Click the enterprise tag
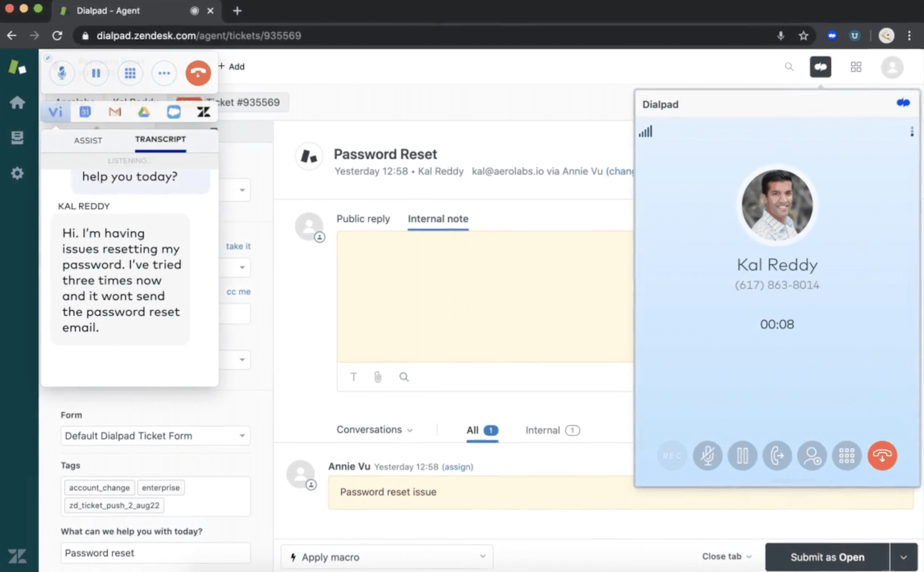This screenshot has width=924, height=572. point(161,488)
